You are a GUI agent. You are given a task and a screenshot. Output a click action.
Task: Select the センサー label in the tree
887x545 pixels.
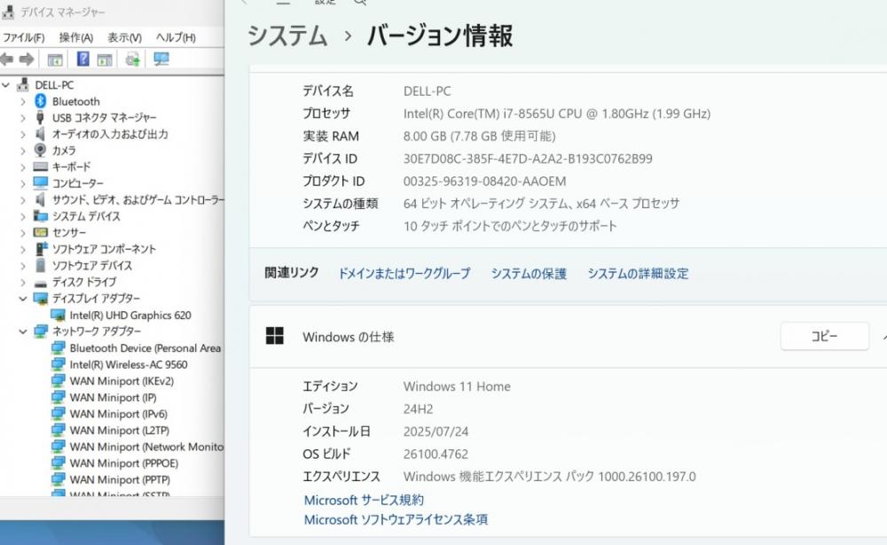(69, 232)
